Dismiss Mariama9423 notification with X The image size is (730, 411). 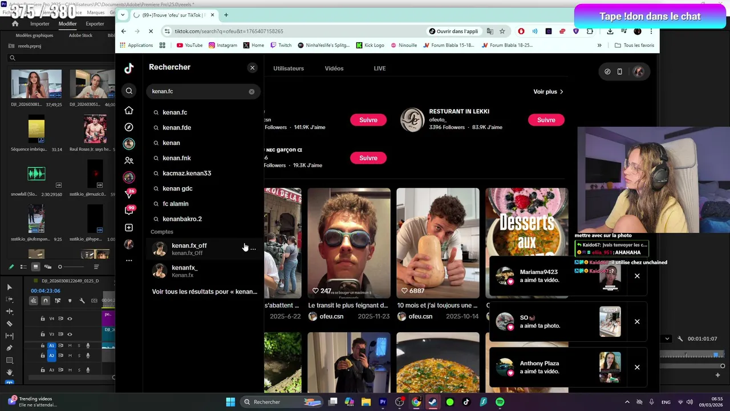tap(637, 276)
